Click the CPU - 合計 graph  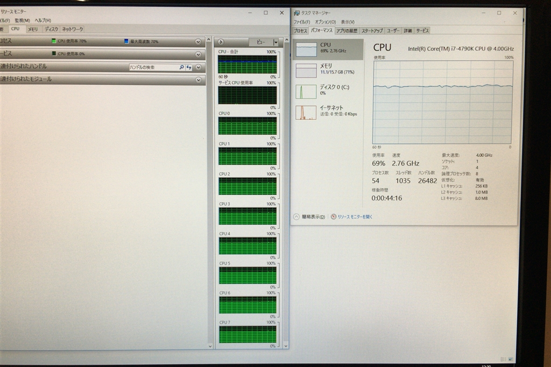pos(248,64)
